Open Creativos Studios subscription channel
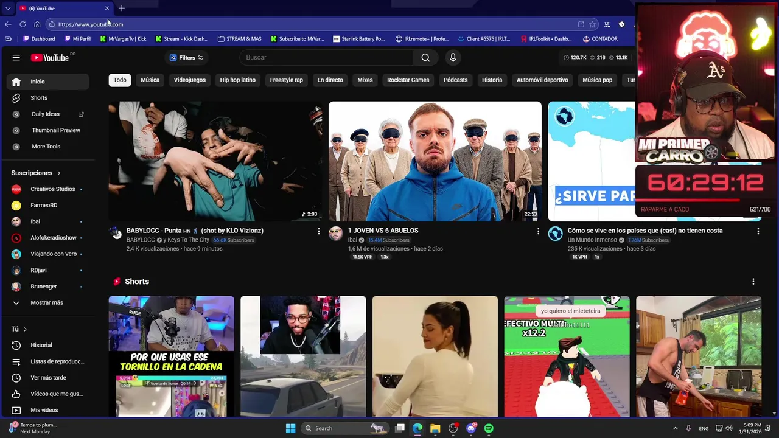 coord(48,189)
